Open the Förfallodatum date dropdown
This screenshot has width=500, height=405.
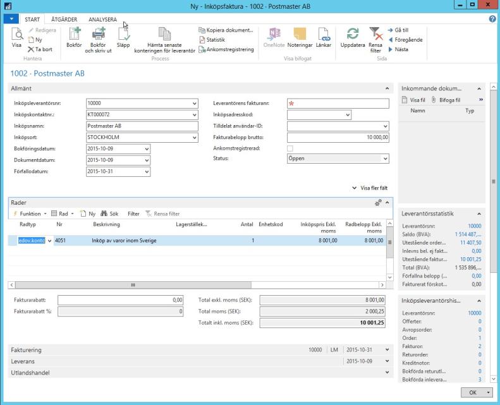(147, 172)
